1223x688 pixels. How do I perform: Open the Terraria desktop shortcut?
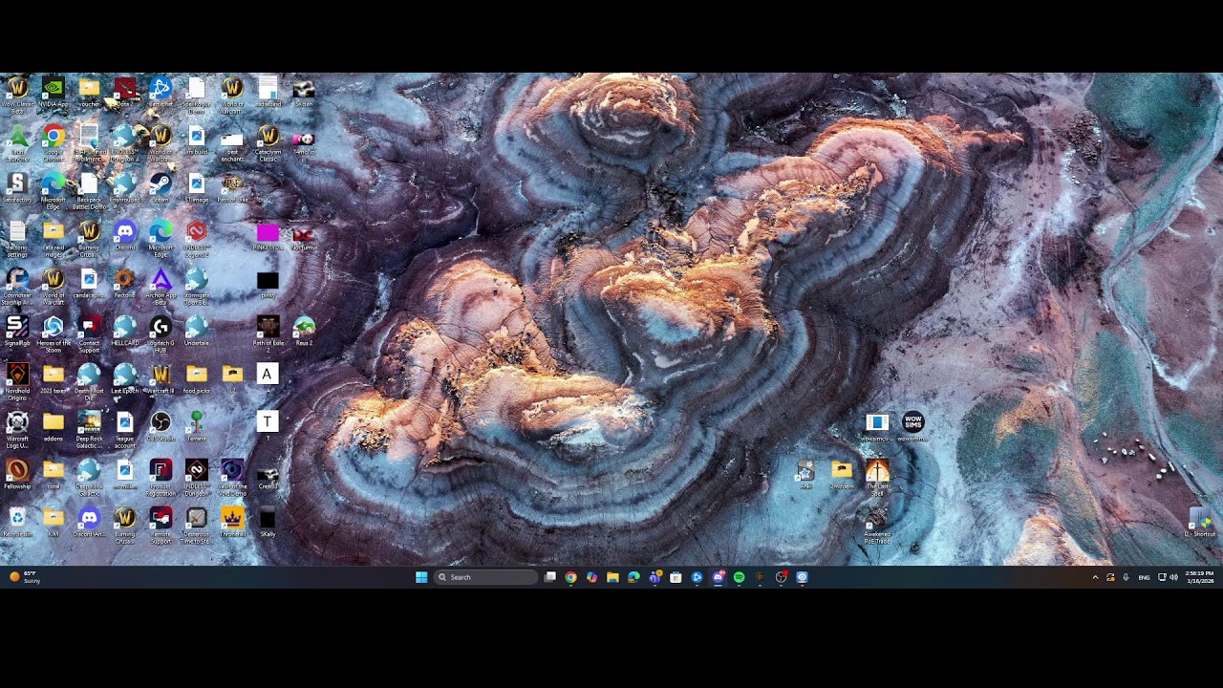pyautogui.click(x=197, y=427)
